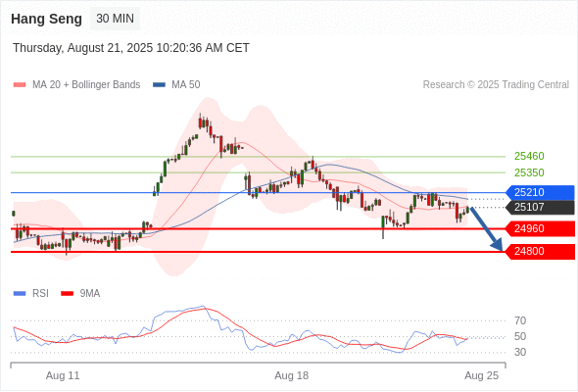Click the pink MA 20 Bollinger swatch
The image size is (578, 392).
click(x=20, y=85)
